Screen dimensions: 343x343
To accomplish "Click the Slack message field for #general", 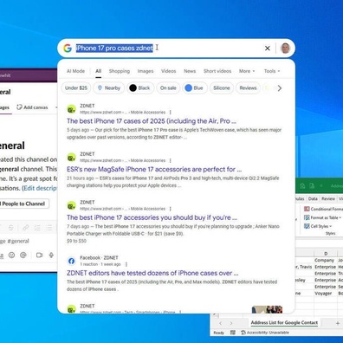I will point(29,241).
